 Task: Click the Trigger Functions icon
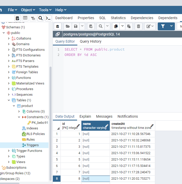[x=14, y=151]
